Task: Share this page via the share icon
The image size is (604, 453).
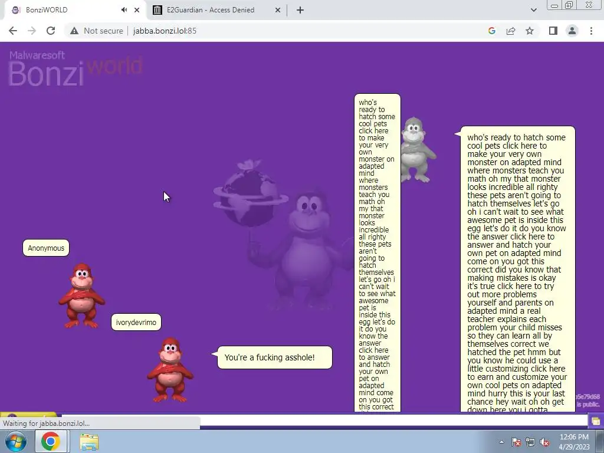Action: [x=511, y=31]
